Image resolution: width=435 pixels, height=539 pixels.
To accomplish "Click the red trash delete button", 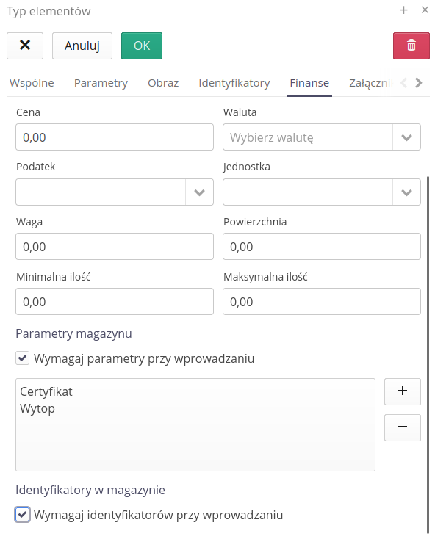I will click(411, 46).
